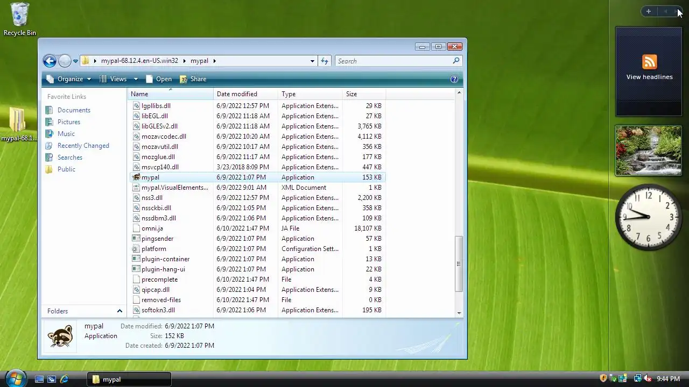Open the Windows Start orb

[x=15, y=378]
